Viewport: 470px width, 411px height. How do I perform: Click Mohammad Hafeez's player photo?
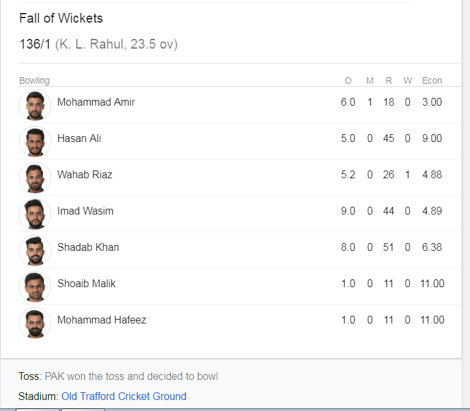(35, 323)
